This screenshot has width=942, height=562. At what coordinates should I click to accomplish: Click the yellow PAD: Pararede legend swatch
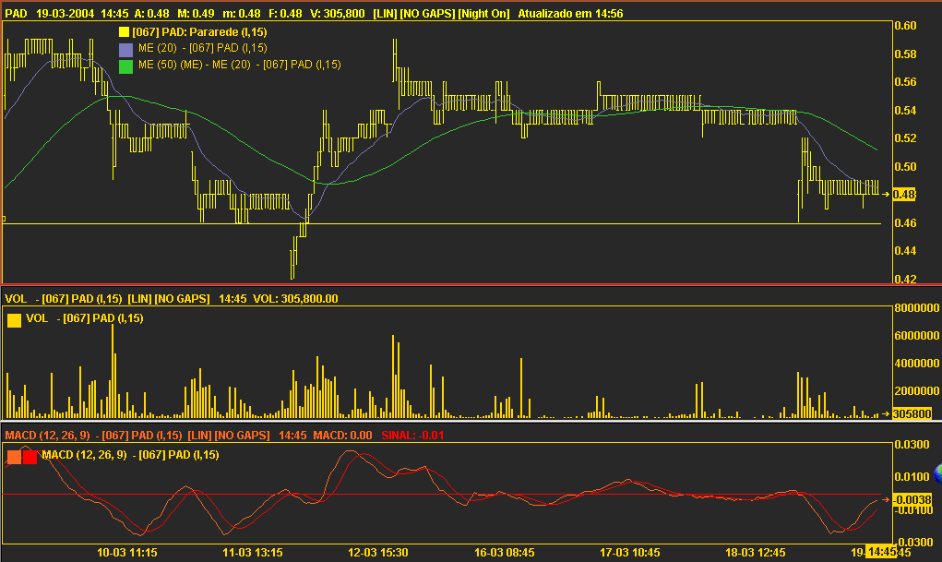coord(124,32)
